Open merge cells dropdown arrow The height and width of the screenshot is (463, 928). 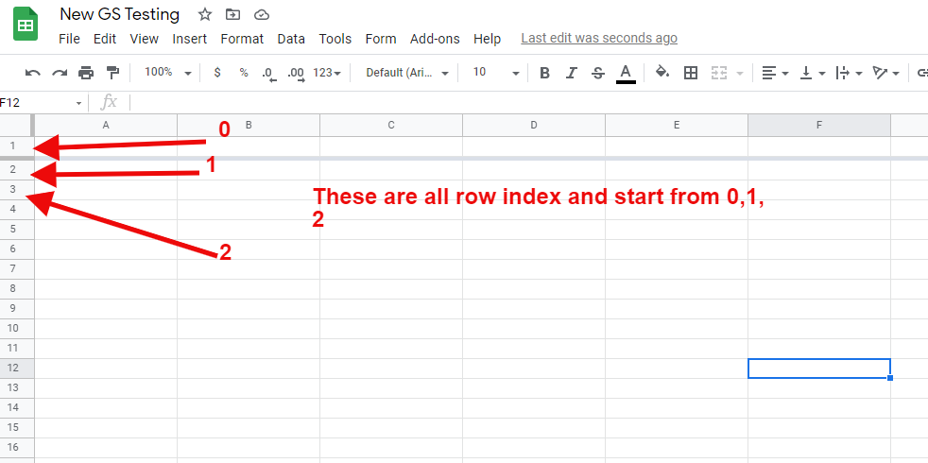click(x=739, y=74)
